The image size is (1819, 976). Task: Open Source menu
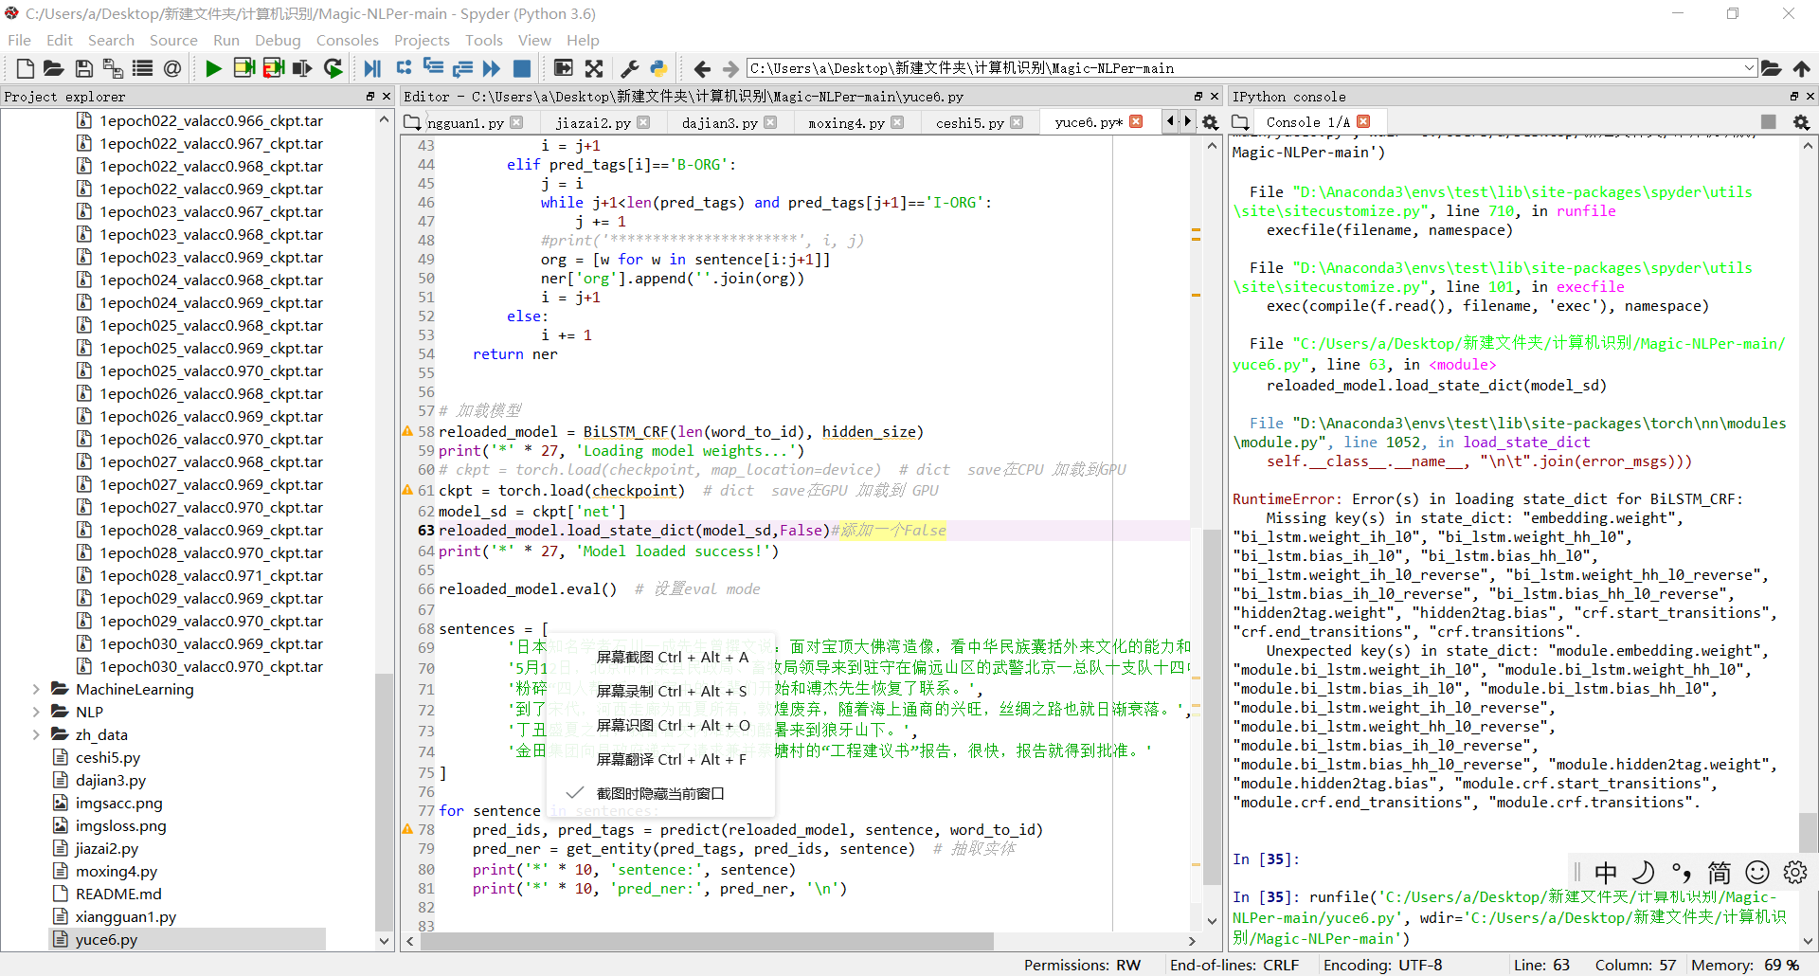pos(173,40)
